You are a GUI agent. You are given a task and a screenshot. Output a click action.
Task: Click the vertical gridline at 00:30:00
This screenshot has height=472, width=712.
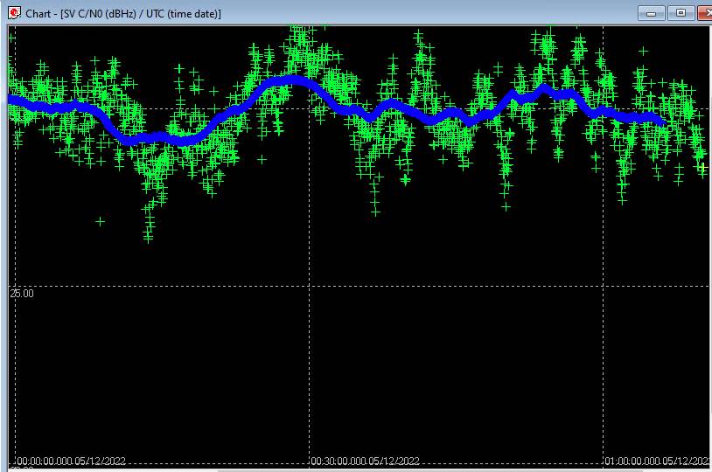[x=309, y=367]
